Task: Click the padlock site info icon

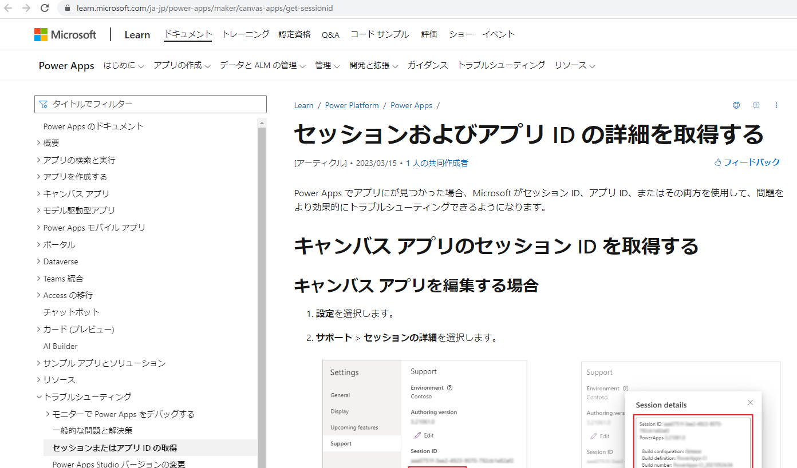Action: point(68,9)
